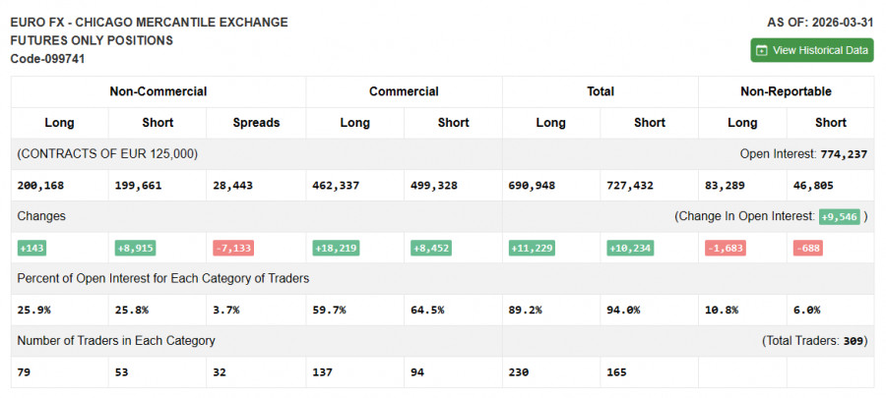Image resolution: width=886 pixels, height=398 pixels.
Task: Click the Total Traders count 309
Action: 853,341
